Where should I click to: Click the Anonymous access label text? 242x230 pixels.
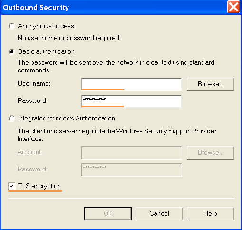[x=46, y=26]
